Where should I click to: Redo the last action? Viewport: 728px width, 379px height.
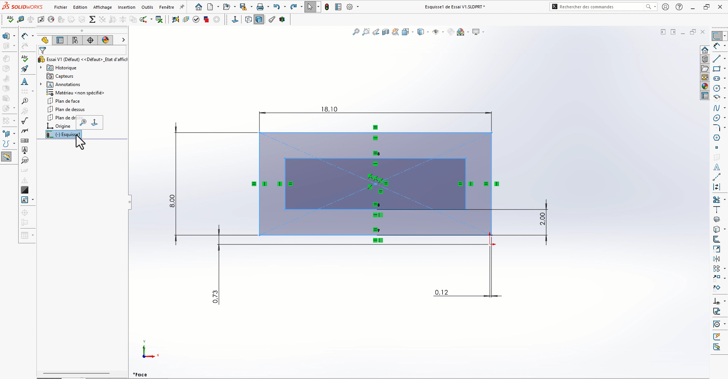click(x=293, y=7)
